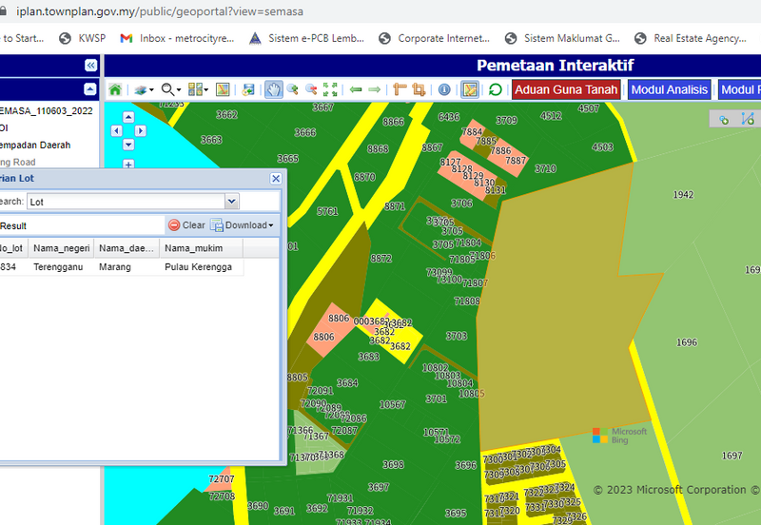This screenshot has width=761, height=525.
Task: Click the Lot search combo field
Action: [x=127, y=202]
